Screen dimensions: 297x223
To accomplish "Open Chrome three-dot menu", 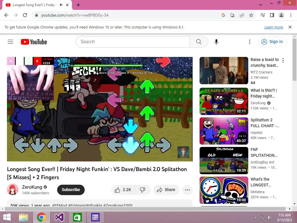I will pos(291,15).
